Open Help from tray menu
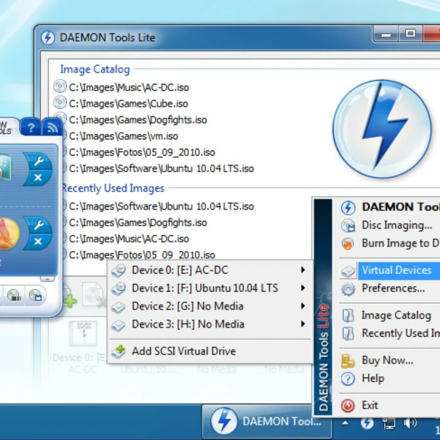This screenshot has width=440, height=440. coord(389,378)
